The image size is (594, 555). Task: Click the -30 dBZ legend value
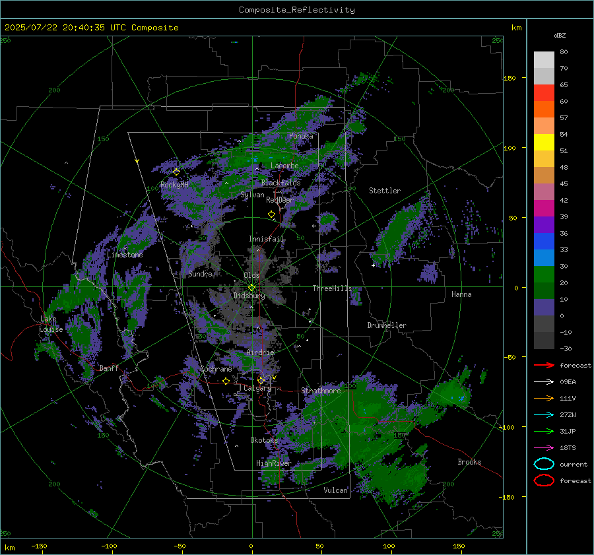pyautogui.click(x=566, y=348)
